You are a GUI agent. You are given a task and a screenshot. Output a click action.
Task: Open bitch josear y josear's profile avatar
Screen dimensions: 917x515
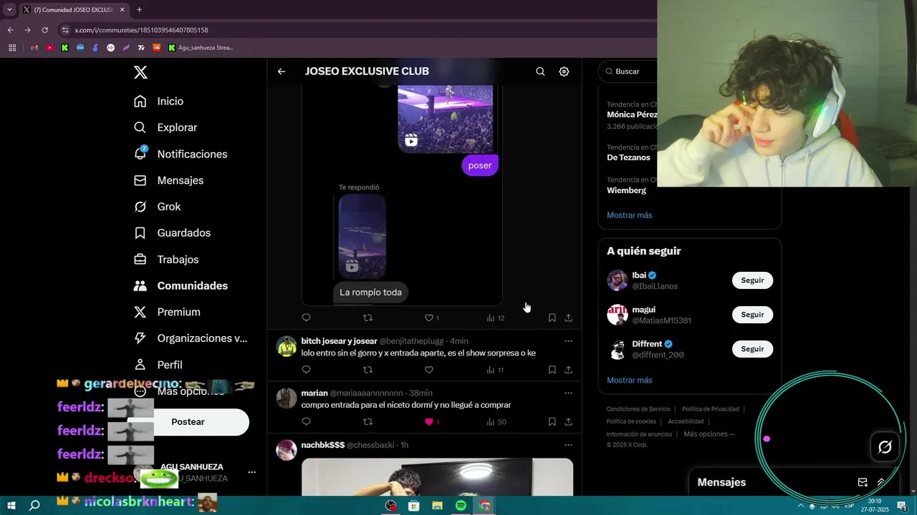click(x=287, y=346)
